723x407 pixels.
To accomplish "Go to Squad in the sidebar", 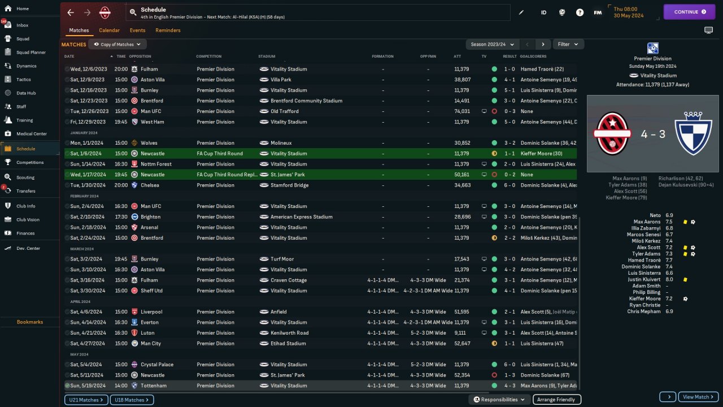I will pyautogui.click(x=29, y=39).
